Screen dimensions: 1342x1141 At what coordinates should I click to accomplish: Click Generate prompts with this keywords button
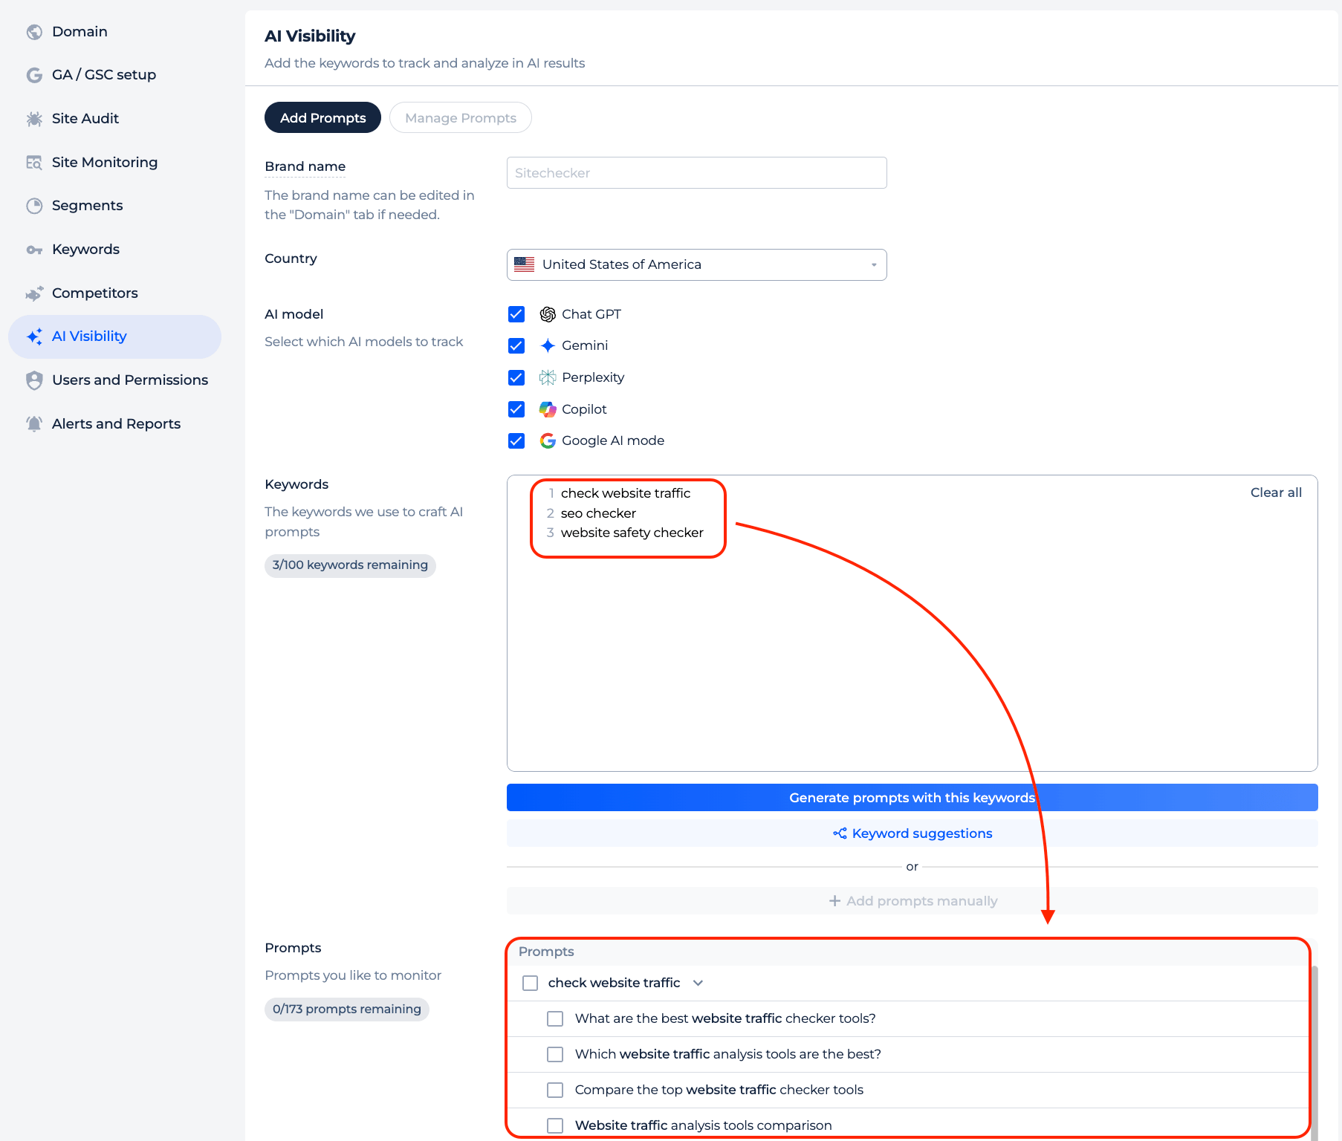tap(912, 797)
